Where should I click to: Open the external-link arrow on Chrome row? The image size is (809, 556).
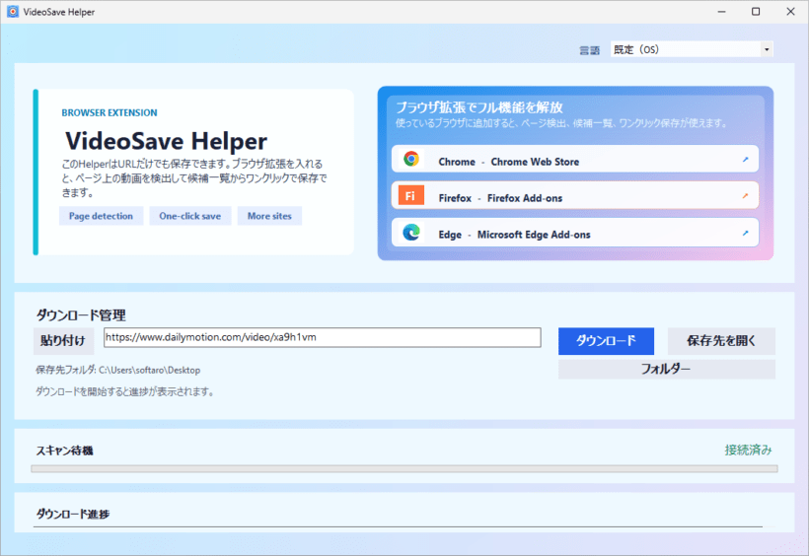[x=745, y=160]
